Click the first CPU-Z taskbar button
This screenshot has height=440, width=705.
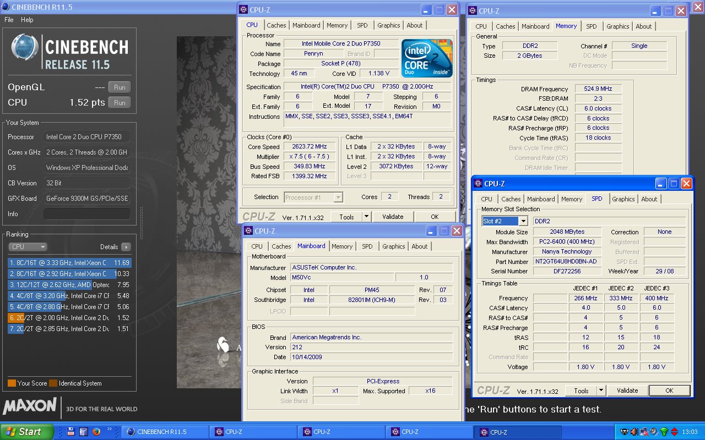252,432
